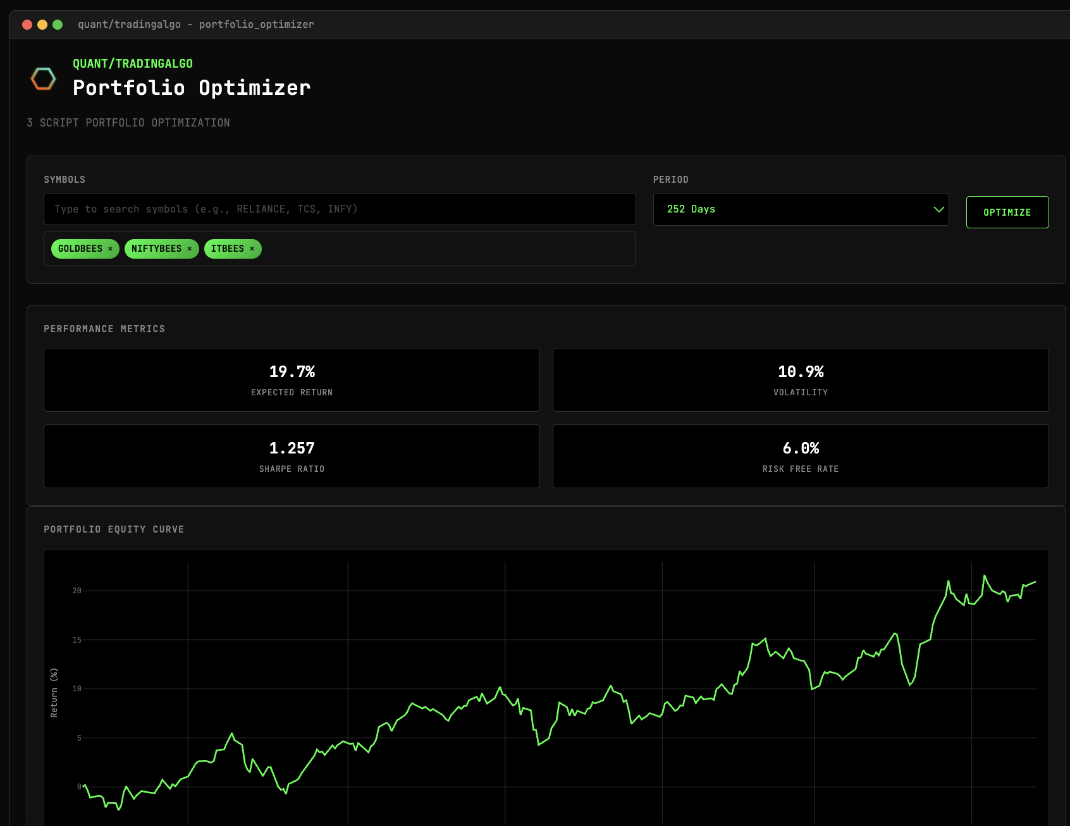The width and height of the screenshot is (1070, 826).
Task: Click the Return (%) axis label
Action: (54, 693)
